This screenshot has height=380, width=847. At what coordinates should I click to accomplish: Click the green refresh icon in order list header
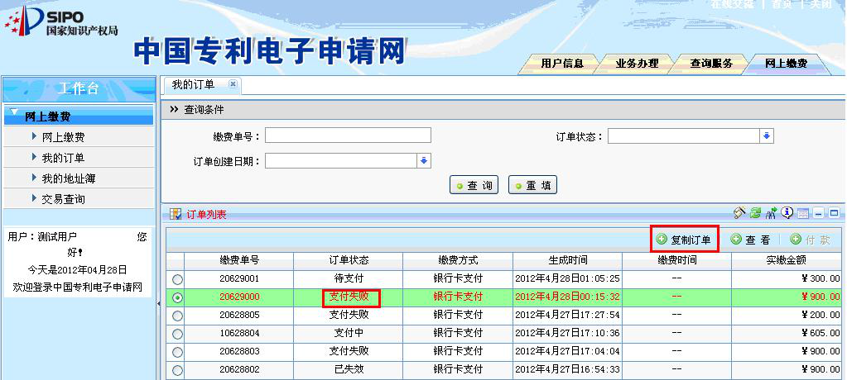[x=755, y=213]
